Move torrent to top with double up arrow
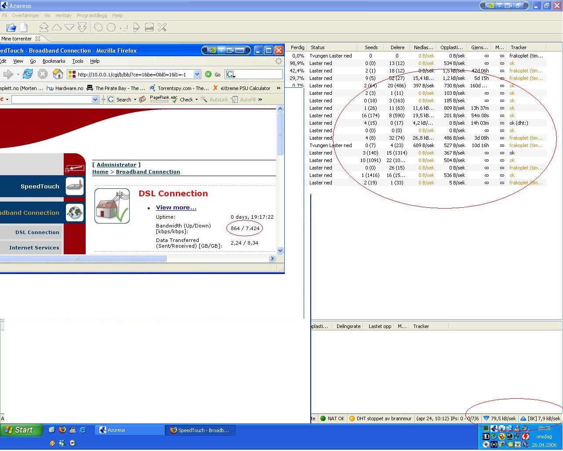Screen dimensions: 563x451 point(44,28)
